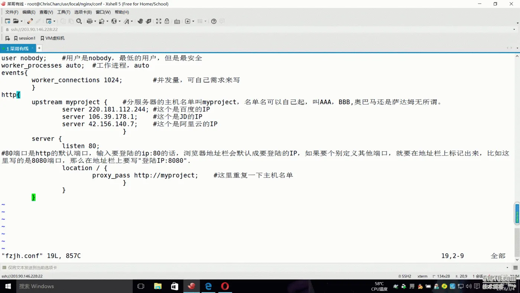520x293 pixels.
Task: Click the color scheme toolbar icon
Action: tap(101, 21)
